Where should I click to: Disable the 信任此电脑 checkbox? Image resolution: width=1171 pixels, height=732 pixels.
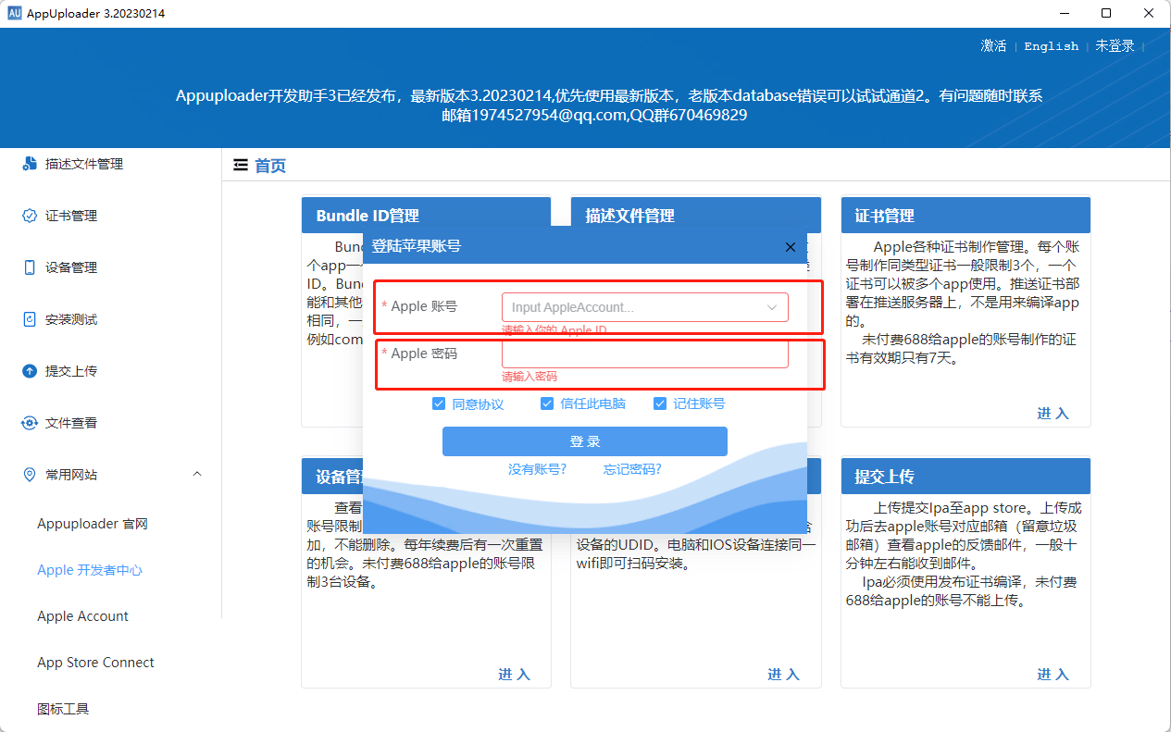pyautogui.click(x=547, y=403)
